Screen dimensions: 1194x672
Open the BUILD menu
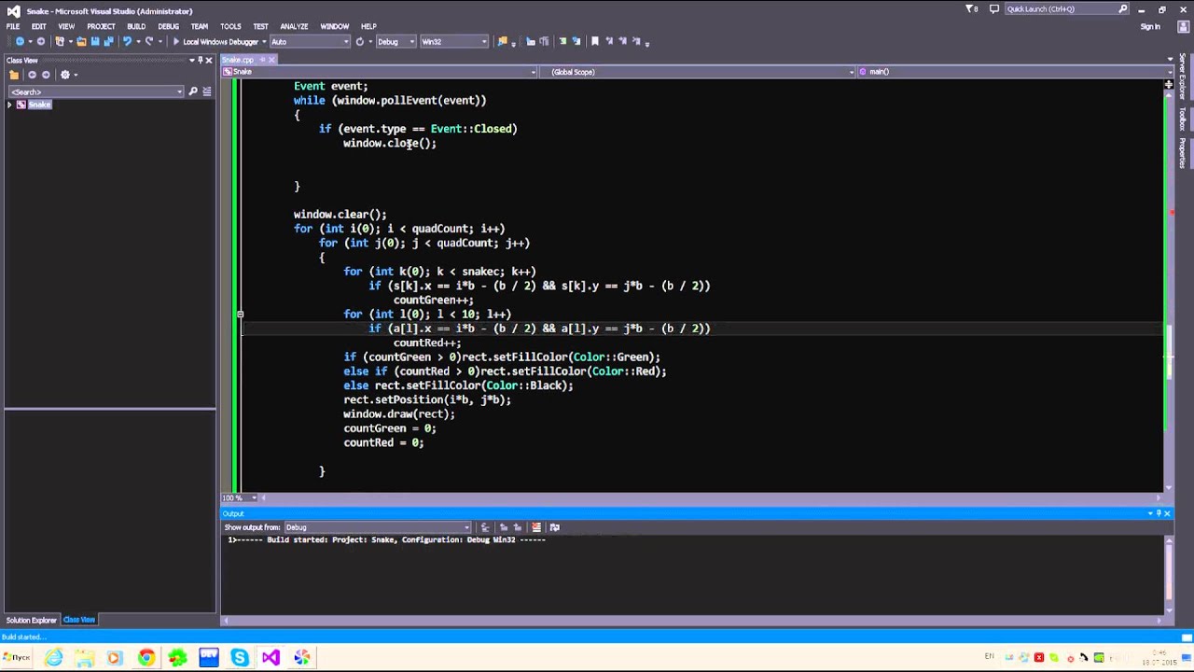pyautogui.click(x=136, y=26)
